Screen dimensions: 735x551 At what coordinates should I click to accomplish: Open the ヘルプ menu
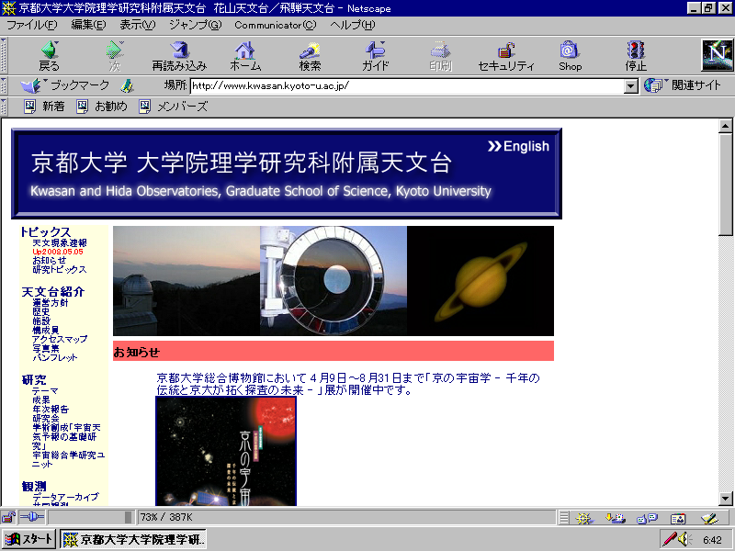(x=353, y=25)
